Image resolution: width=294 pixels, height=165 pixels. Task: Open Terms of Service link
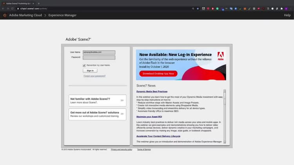144,149
